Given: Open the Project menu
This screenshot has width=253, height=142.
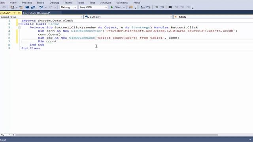Looking at the screenshot, I should click(27, 3).
